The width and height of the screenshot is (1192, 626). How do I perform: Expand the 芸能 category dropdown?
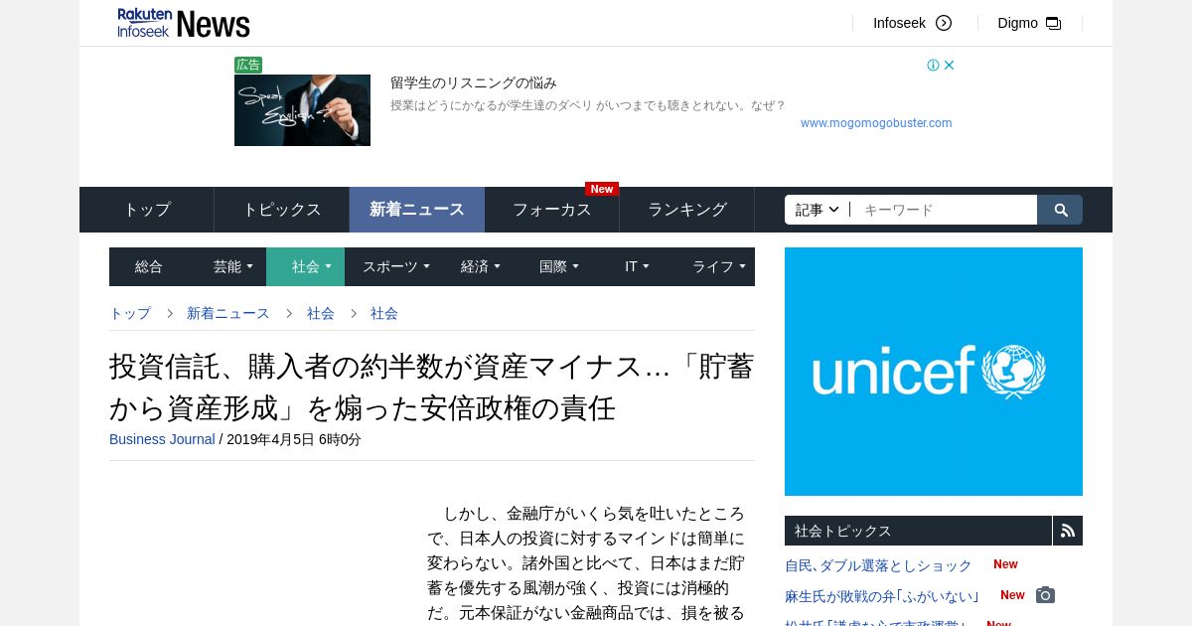[x=232, y=266]
